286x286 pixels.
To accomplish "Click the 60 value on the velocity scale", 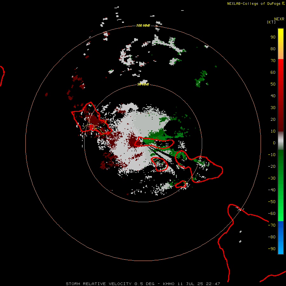I will 273,72.
